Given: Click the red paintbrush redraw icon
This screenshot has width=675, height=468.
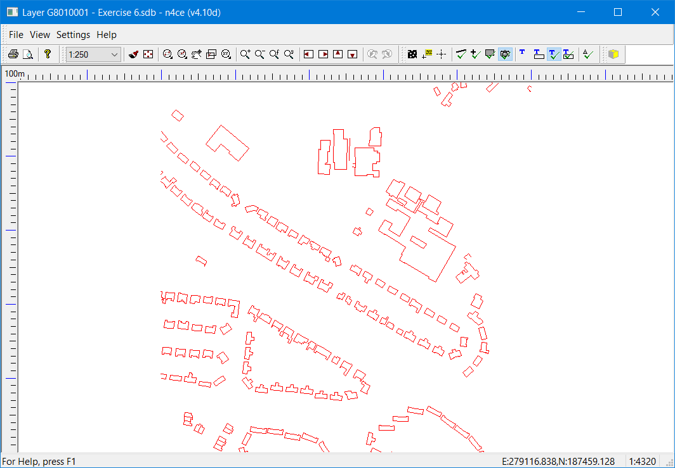Looking at the screenshot, I should (133, 54).
